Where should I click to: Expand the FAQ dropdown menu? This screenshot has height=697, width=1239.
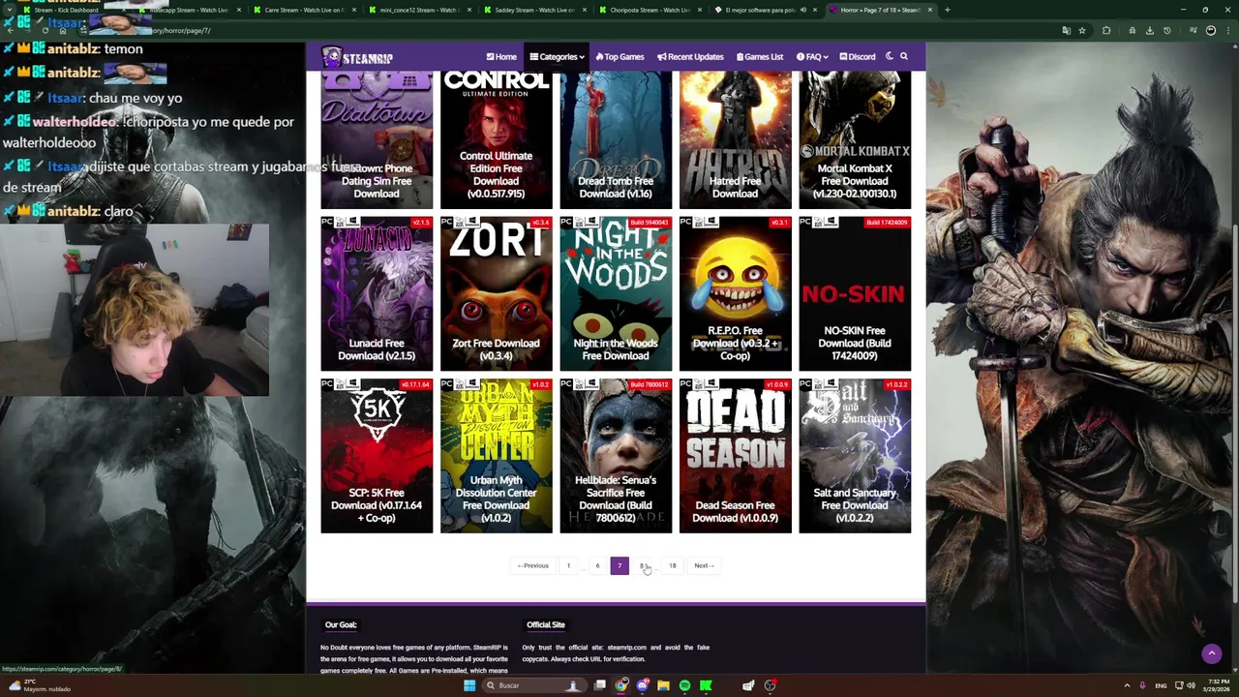[811, 57]
